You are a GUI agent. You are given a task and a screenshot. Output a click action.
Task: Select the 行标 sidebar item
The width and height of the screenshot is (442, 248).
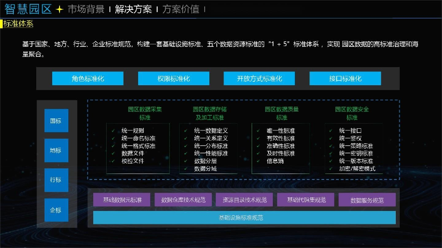56,180
